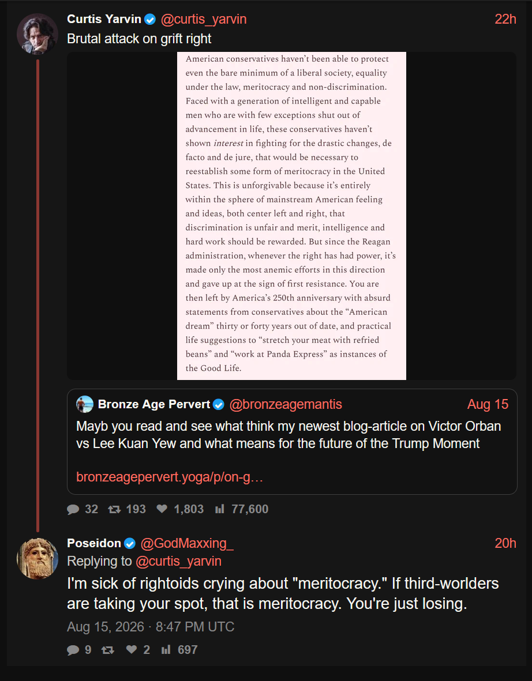Open the 22h timestamp of the main post

(505, 19)
